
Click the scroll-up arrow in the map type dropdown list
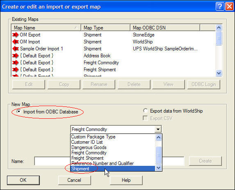(x=158, y=137)
